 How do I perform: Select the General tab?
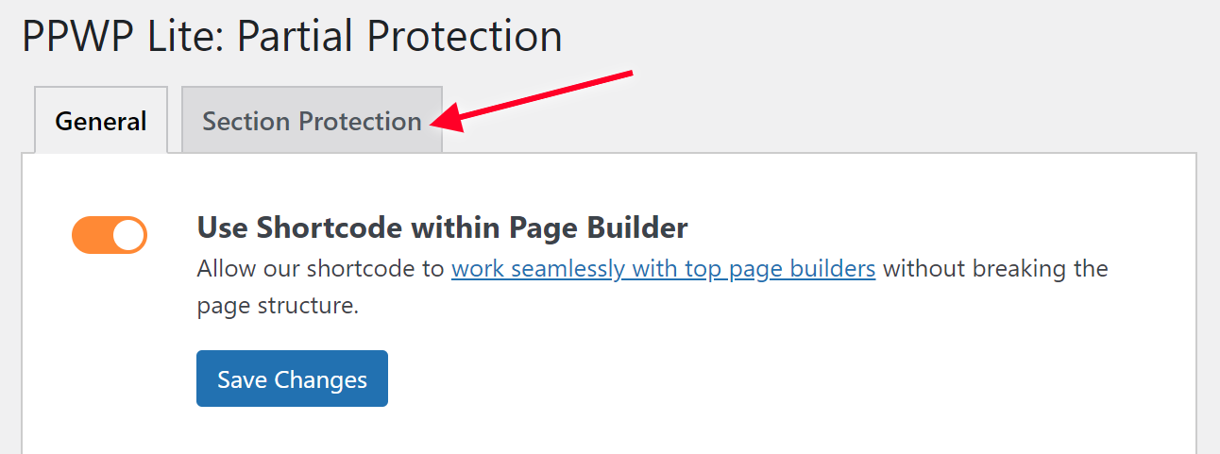tap(101, 121)
